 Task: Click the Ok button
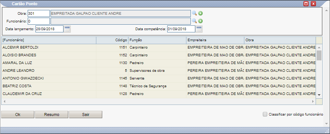(x=18, y=114)
